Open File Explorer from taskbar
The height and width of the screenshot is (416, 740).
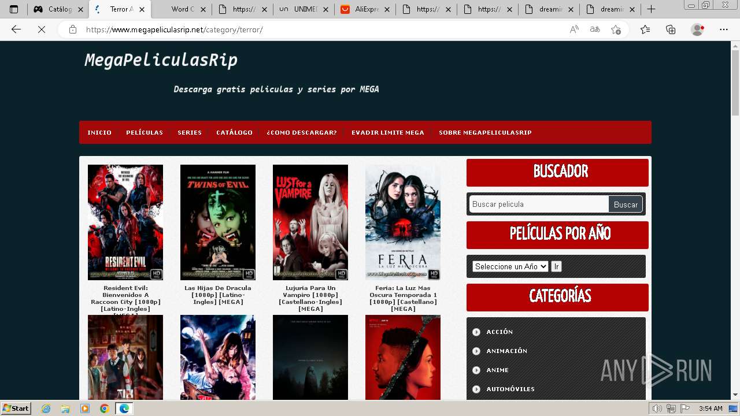tap(65, 408)
